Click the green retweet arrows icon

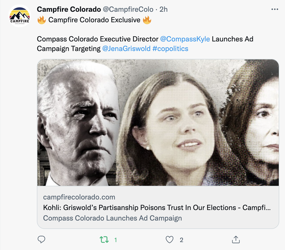coord(105,239)
